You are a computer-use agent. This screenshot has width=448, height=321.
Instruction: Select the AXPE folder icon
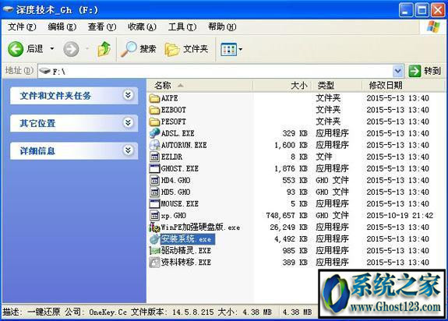[x=154, y=98]
